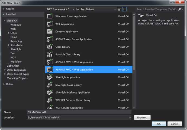Switch to medium icons list view

click(124, 9)
